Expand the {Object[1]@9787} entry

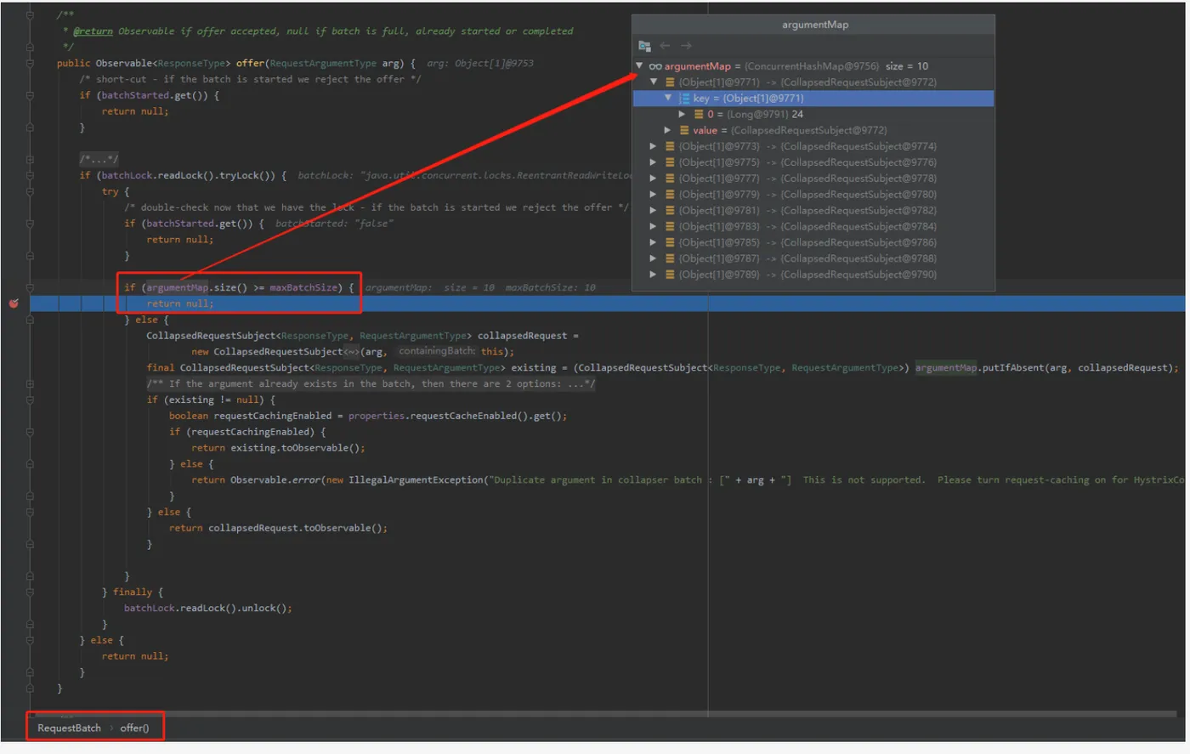653,258
